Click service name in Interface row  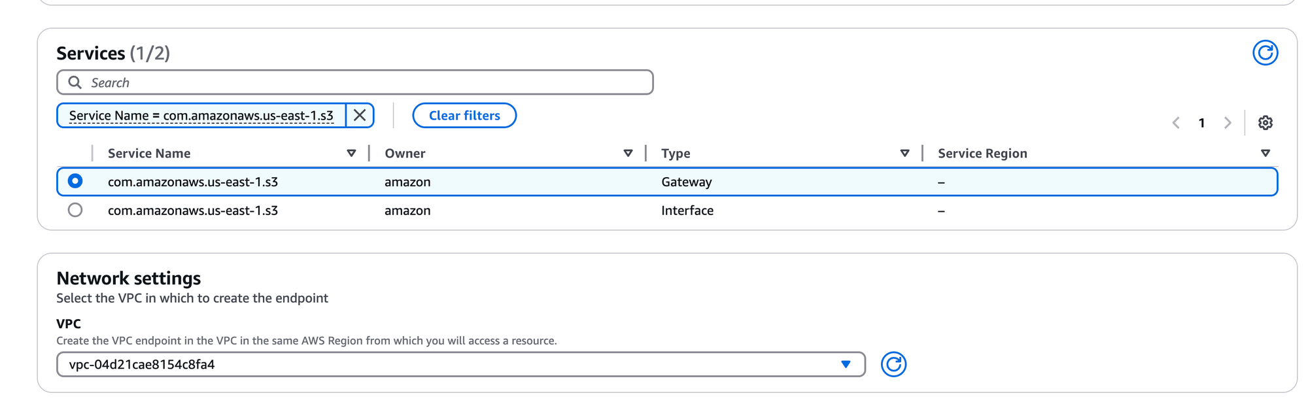(x=193, y=210)
